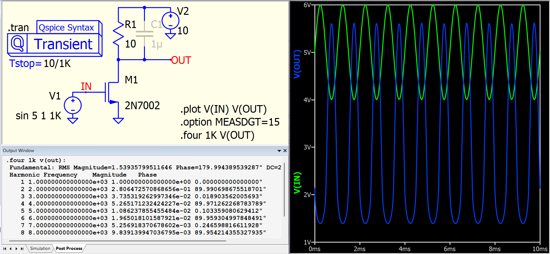Jump to last output tab arrow
Viewport: 550px width, 254px height.
(22, 249)
